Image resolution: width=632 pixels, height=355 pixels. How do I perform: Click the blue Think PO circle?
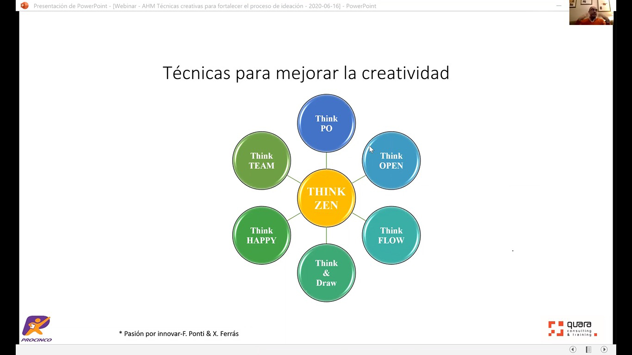coord(326,123)
